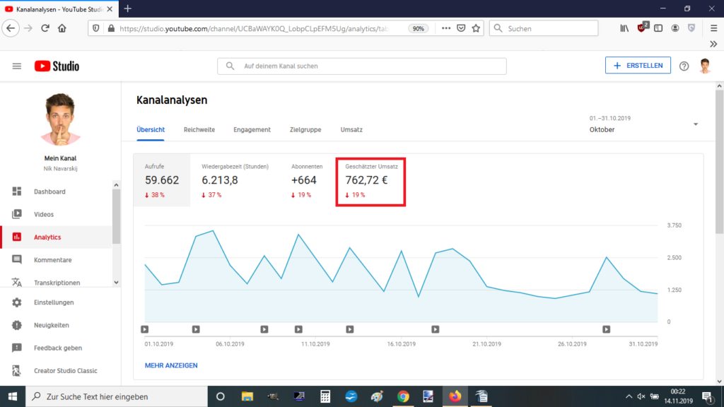This screenshot has width=724, height=407.
Task: Open the hamburger menu in YouTube Studio
Action: coord(17,66)
